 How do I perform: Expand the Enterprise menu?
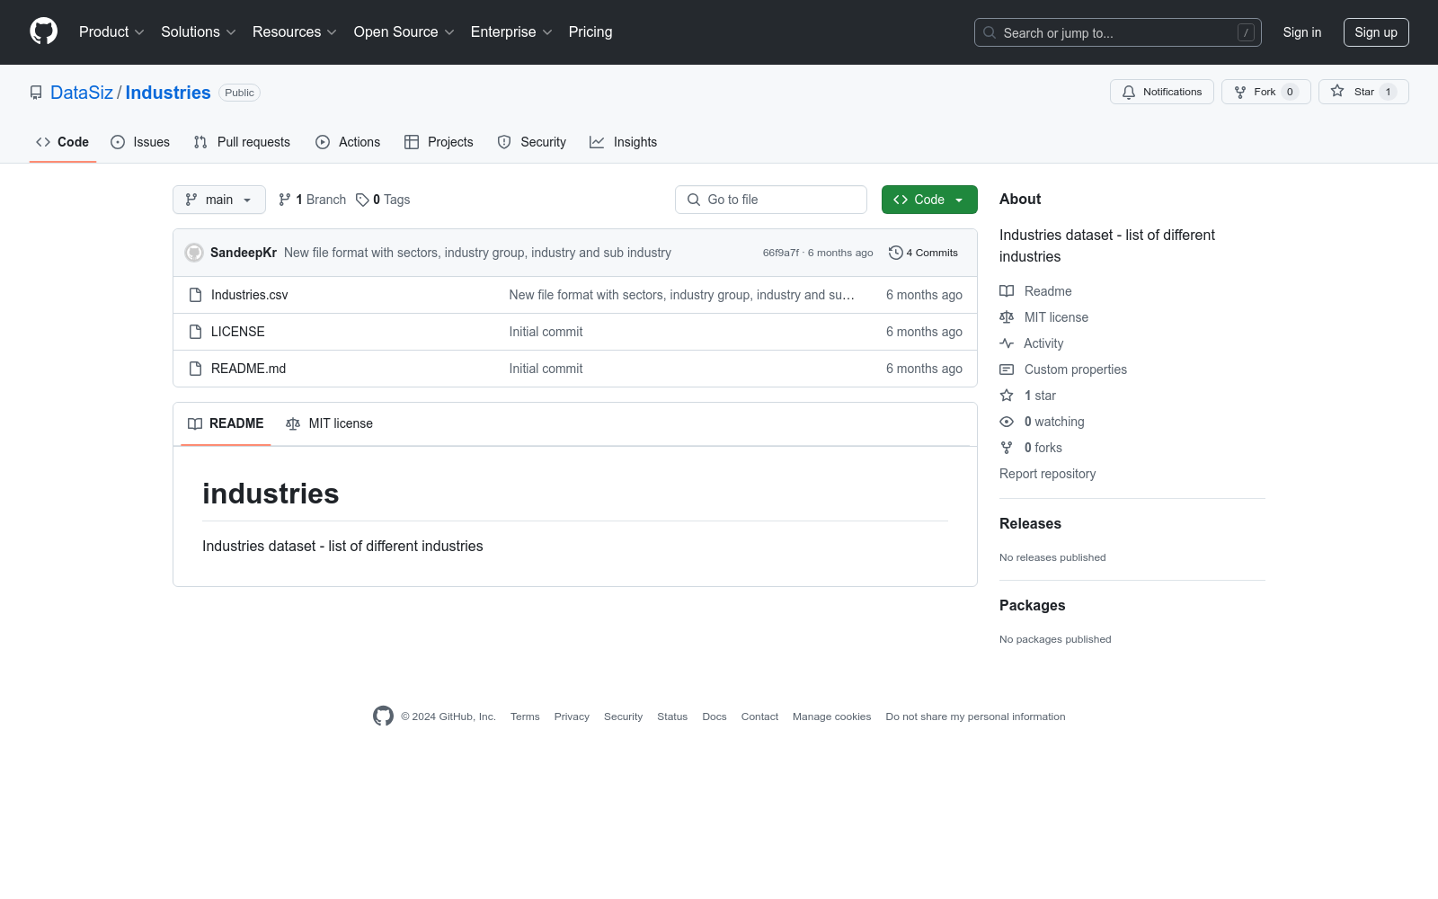pyautogui.click(x=511, y=32)
